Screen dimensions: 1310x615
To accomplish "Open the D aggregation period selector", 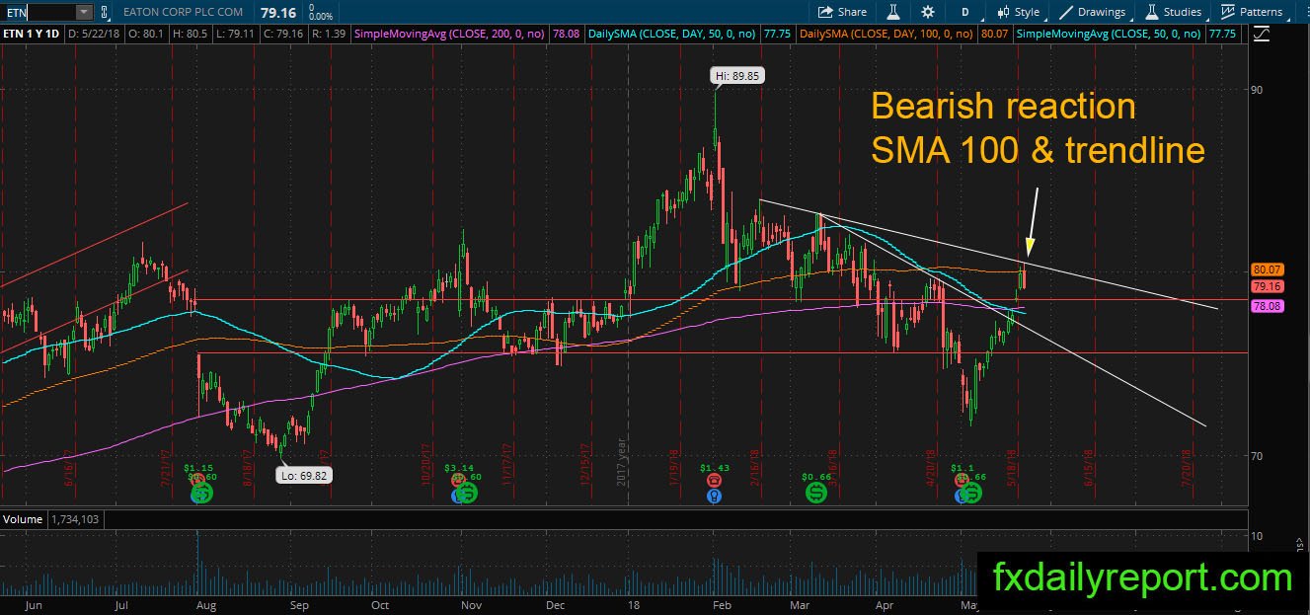I will [x=964, y=12].
